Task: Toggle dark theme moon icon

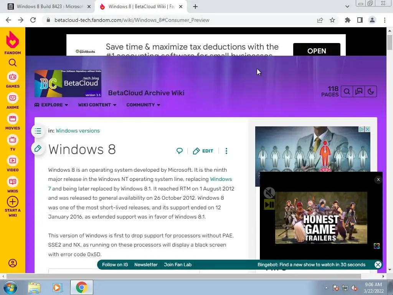Action: coord(371,91)
